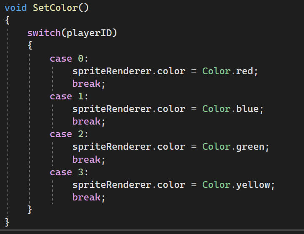Image resolution: width=304 pixels, height=234 pixels.
Task: Click the break statement under Color.blue
Action: coord(86,122)
